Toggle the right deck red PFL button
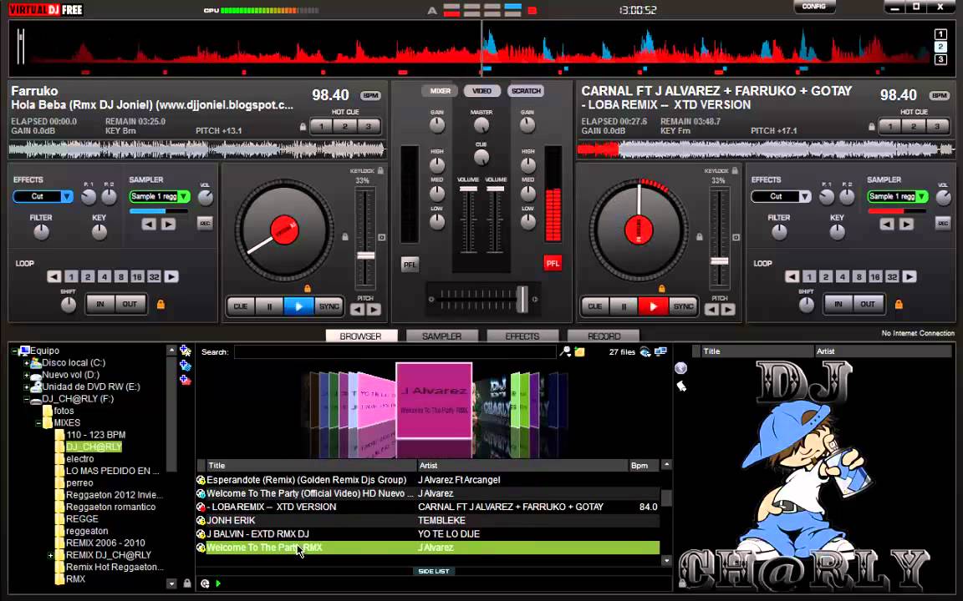 point(553,263)
